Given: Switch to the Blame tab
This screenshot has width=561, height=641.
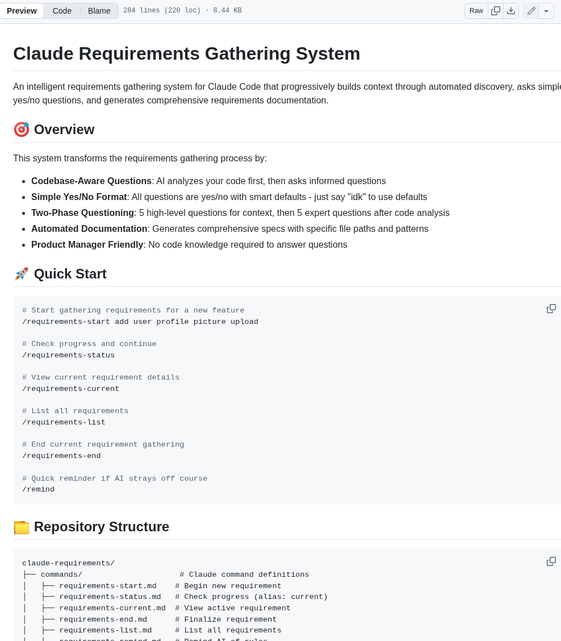Looking at the screenshot, I should [x=99, y=11].
